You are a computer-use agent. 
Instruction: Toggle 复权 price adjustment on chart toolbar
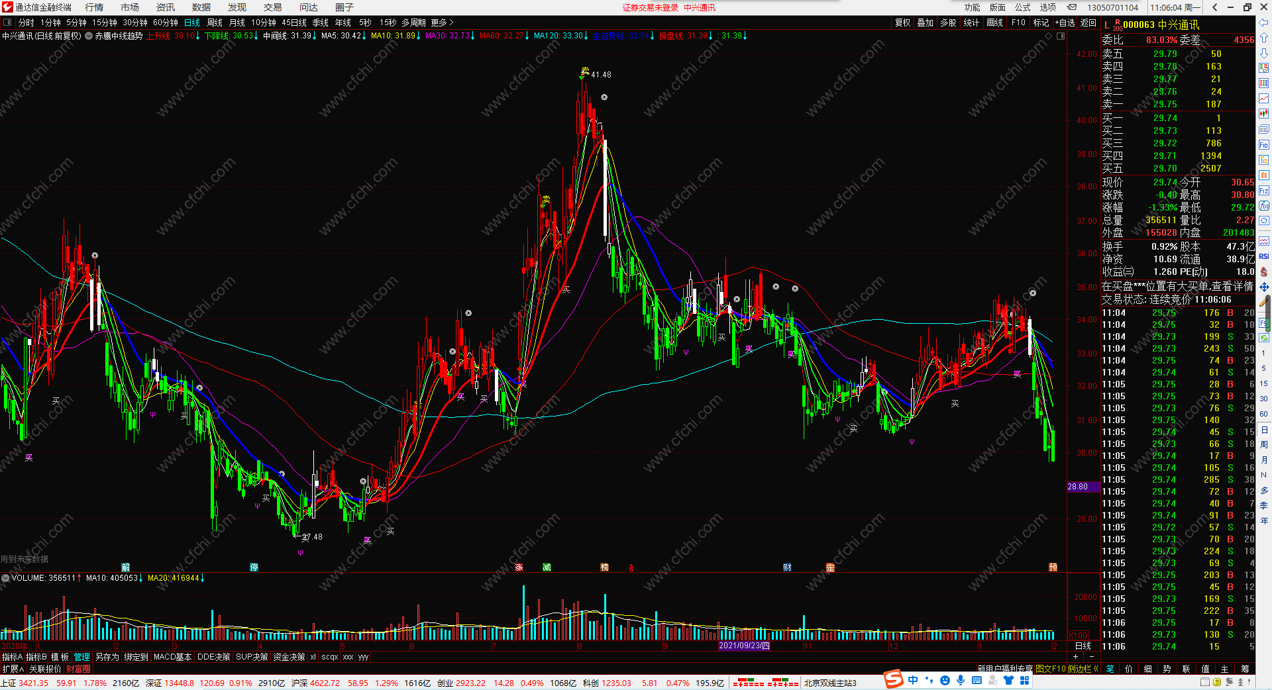(x=903, y=23)
